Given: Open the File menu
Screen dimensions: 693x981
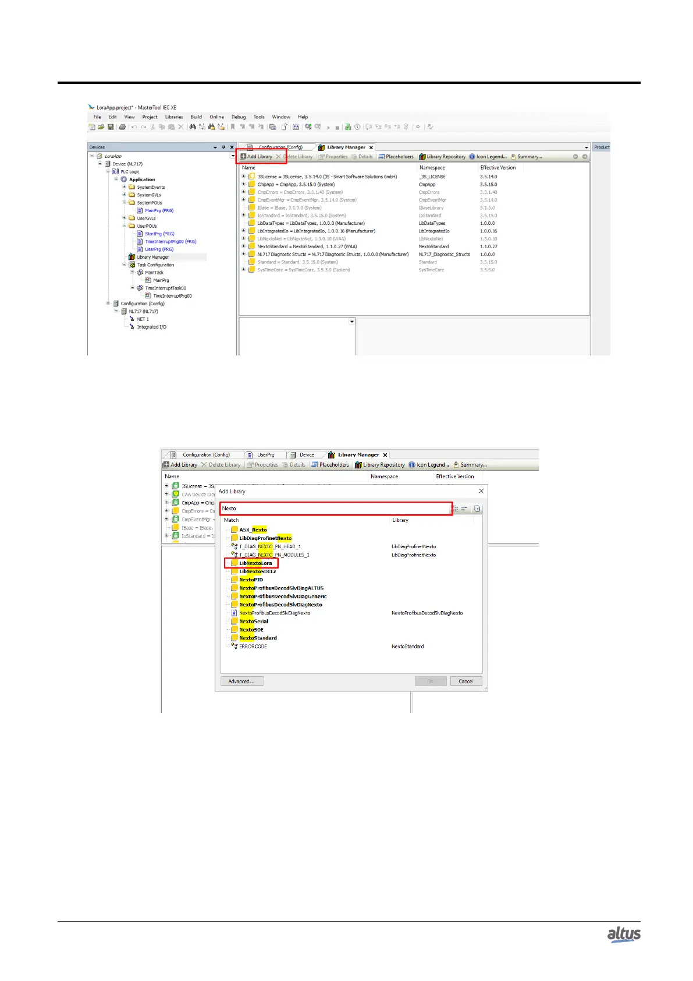Looking at the screenshot, I should [97, 117].
